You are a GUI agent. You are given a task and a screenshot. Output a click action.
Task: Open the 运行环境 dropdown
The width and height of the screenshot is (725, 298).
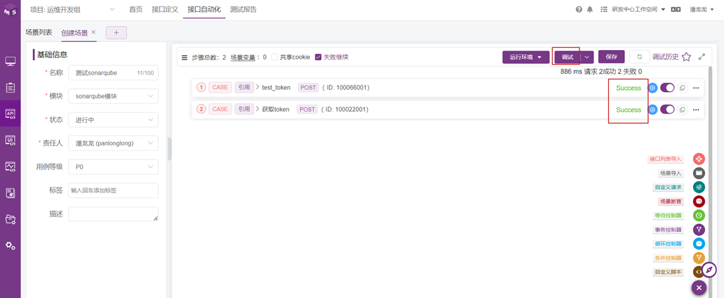[x=525, y=57]
